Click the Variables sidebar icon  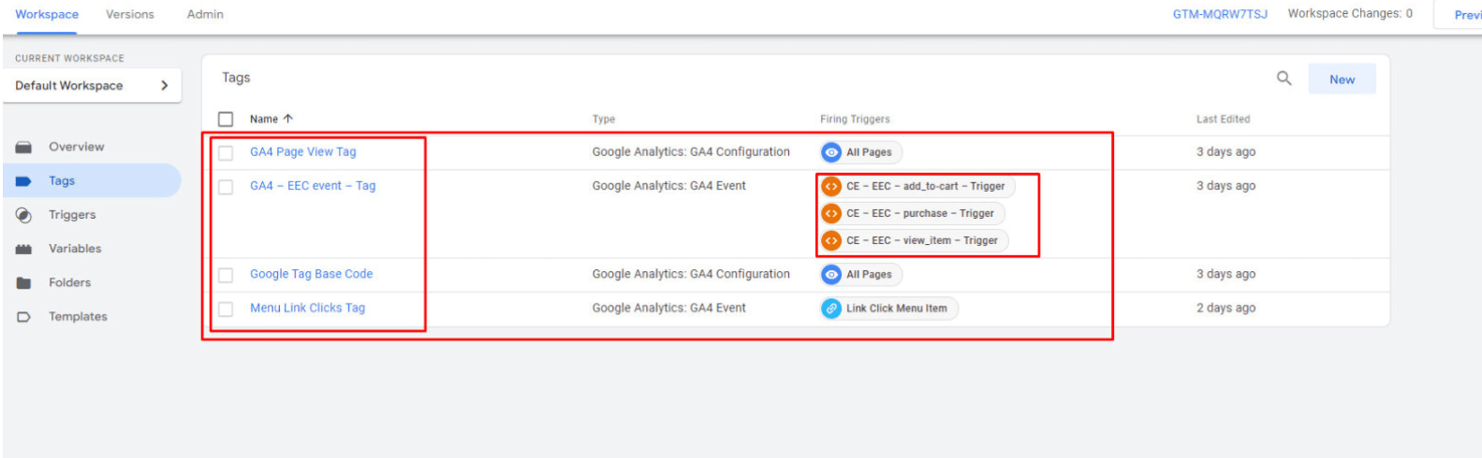click(x=24, y=249)
